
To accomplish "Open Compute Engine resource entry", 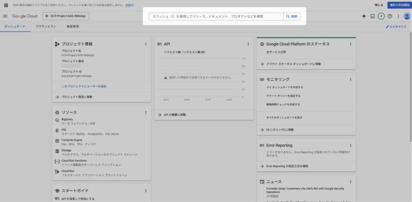I will [78, 142].
